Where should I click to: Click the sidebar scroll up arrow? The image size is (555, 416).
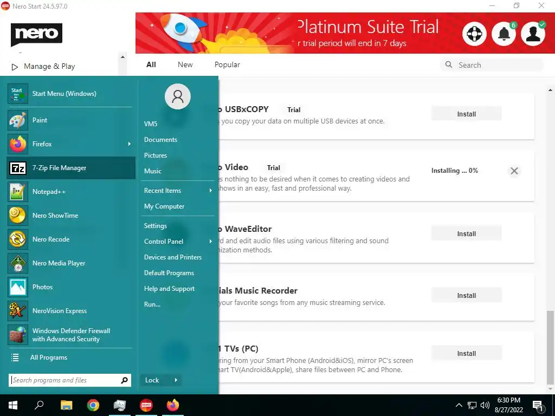[122, 57]
